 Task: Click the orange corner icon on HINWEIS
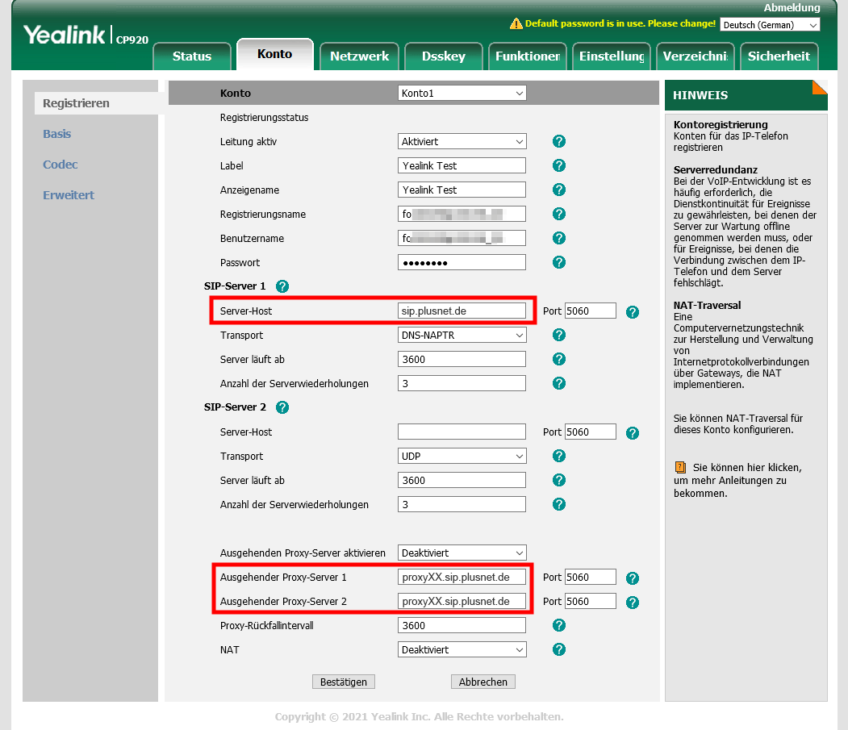(820, 87)
